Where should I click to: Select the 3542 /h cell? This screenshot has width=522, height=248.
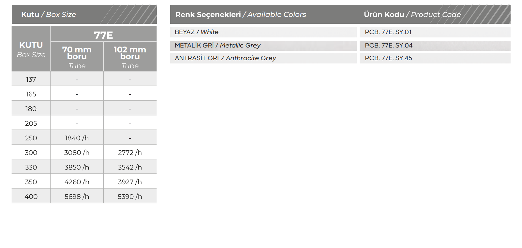(x=130, y=167)
